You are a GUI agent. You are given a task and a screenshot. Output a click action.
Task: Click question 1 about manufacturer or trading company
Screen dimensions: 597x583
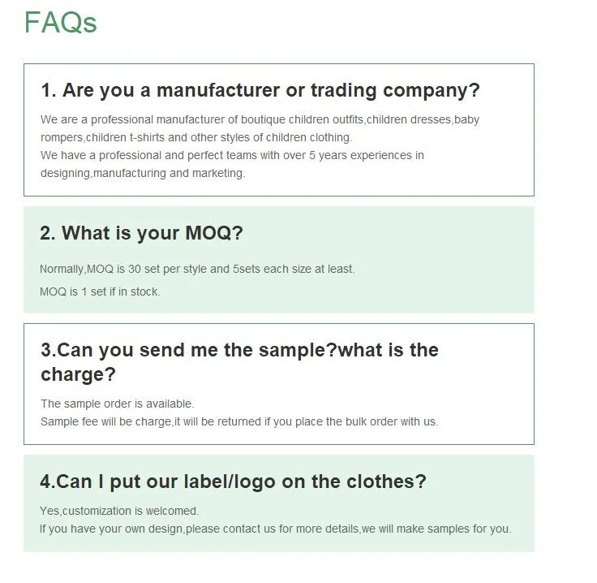260,90
